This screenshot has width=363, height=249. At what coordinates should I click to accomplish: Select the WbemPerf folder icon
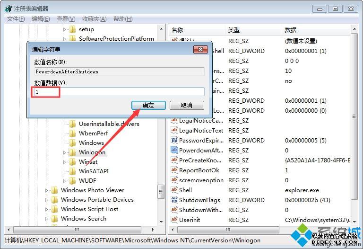coord(72,133)
